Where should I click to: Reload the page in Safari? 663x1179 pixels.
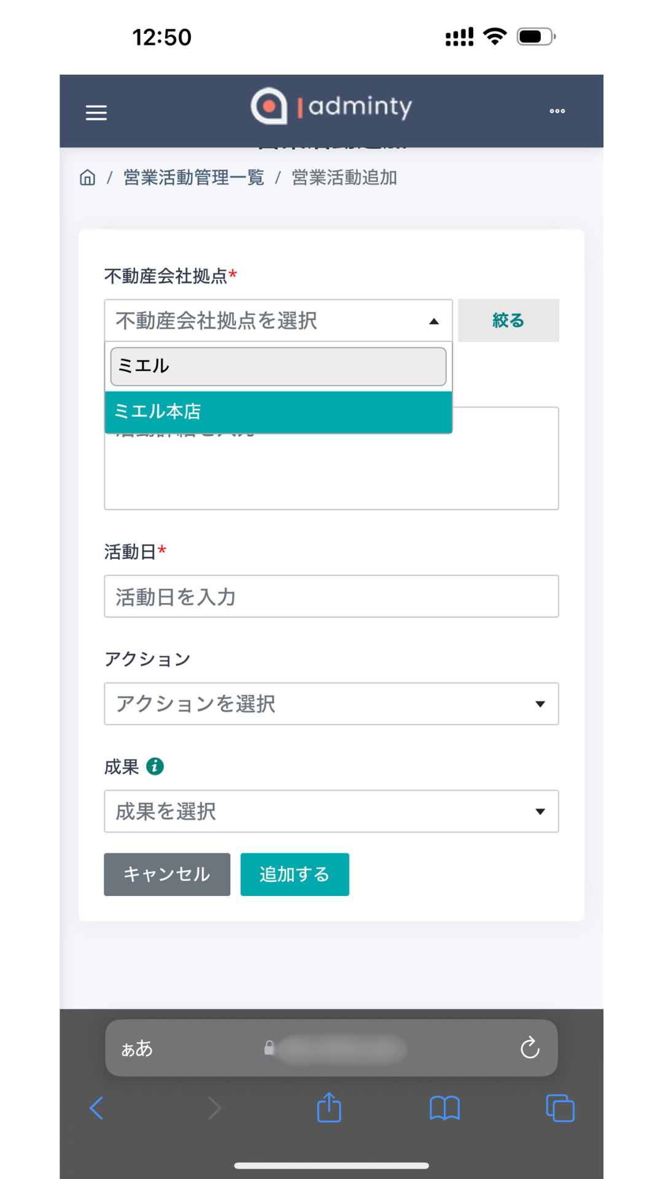coord(530,1048)
